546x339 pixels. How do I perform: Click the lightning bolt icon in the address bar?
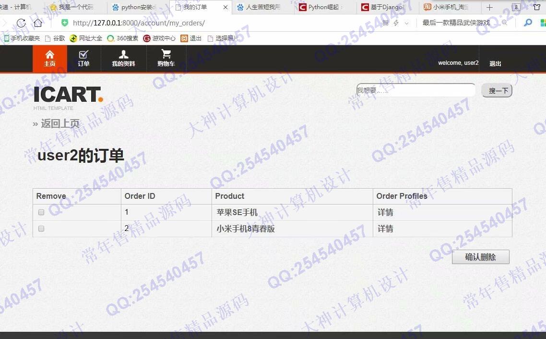(396, 23)
